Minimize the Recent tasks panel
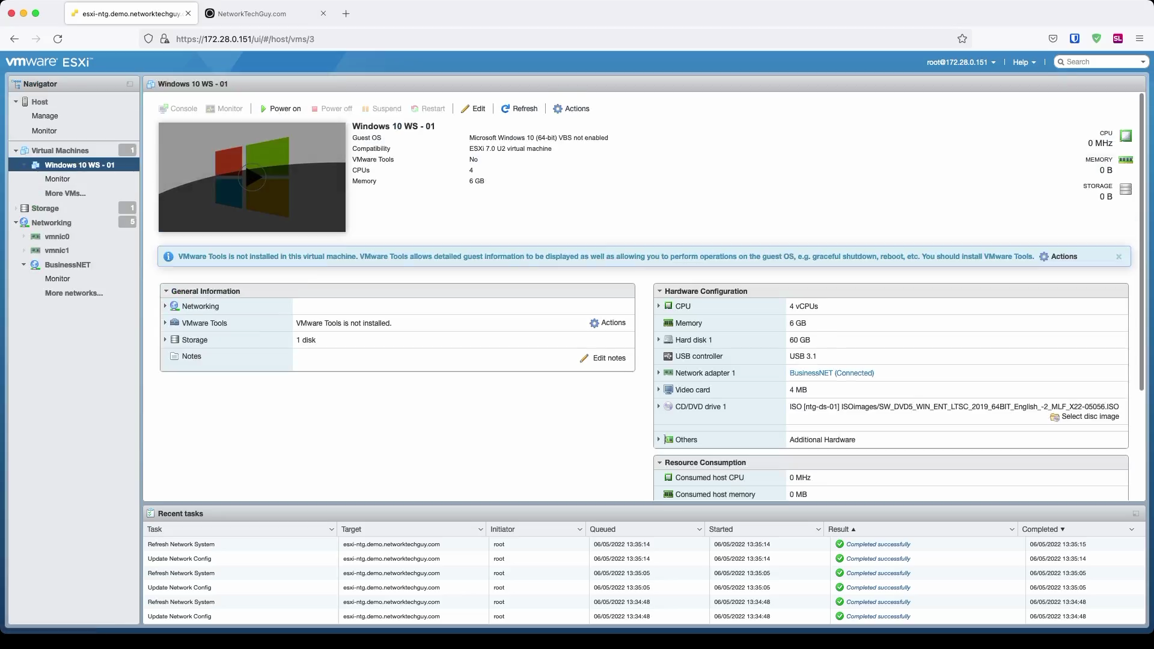The height and width of the screenshot is (649, 1154). tap(1135, 514)
